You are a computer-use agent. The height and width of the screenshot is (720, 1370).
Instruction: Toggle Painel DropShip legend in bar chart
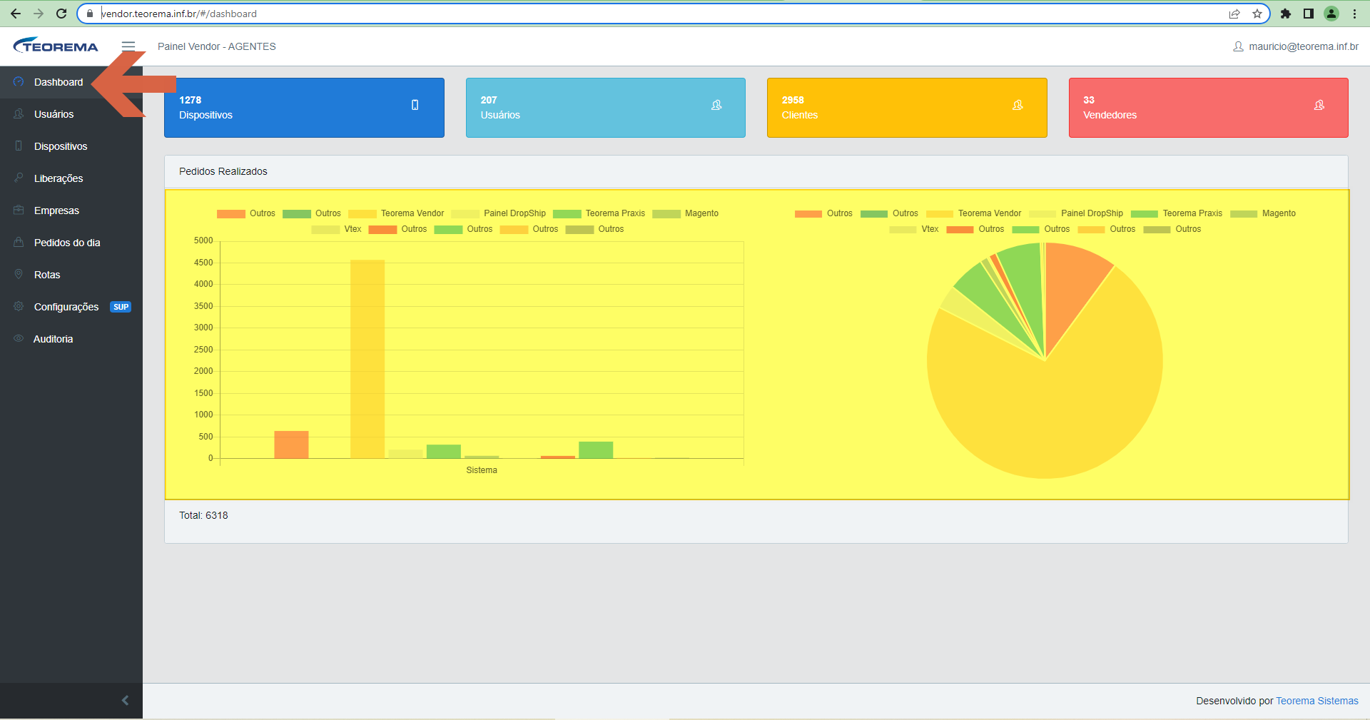pos(499,213)
